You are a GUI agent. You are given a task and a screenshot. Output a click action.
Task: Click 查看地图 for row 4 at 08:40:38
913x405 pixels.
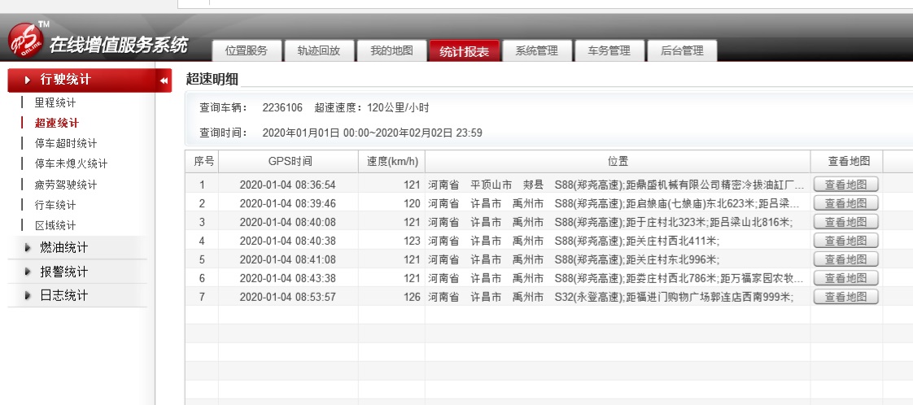[x=846, y=241]
